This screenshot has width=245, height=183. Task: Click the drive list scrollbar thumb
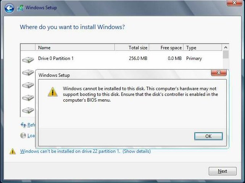(226, 55)
